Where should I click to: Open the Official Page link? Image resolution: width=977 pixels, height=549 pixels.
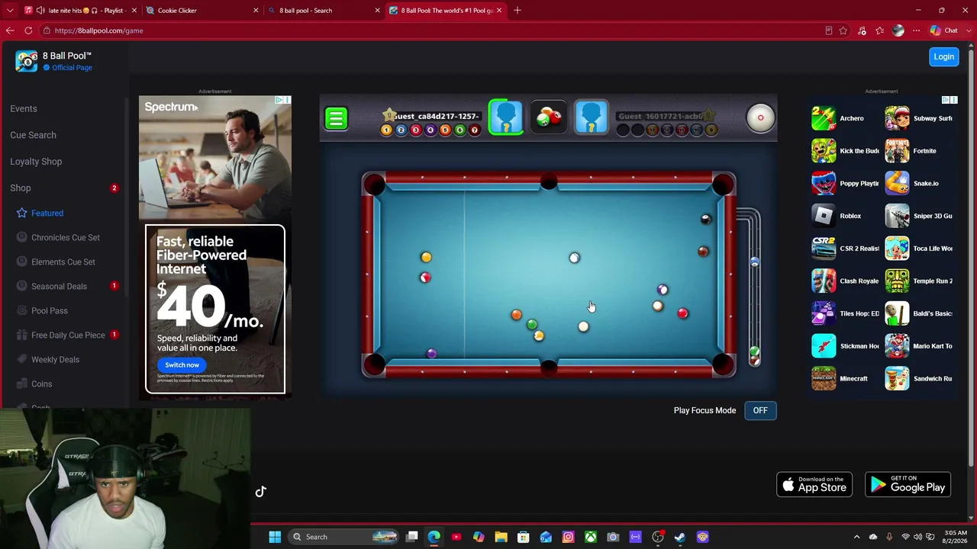coord(72,68)
